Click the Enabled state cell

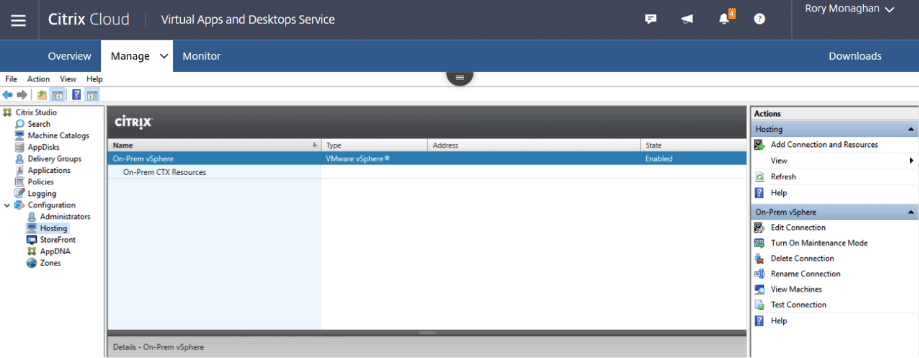point(659,159)
